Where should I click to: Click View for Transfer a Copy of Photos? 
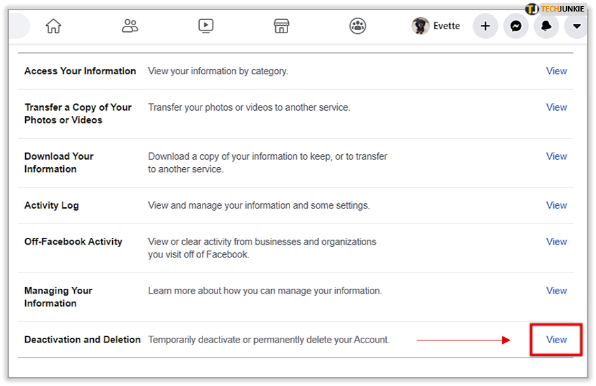point(556,107)
